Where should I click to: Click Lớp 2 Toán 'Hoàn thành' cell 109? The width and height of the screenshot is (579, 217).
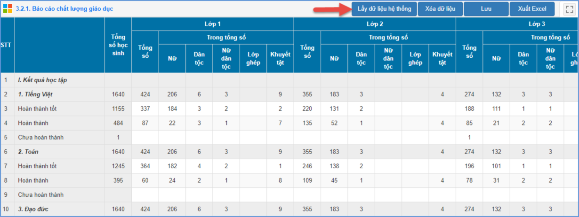[307, 180]
